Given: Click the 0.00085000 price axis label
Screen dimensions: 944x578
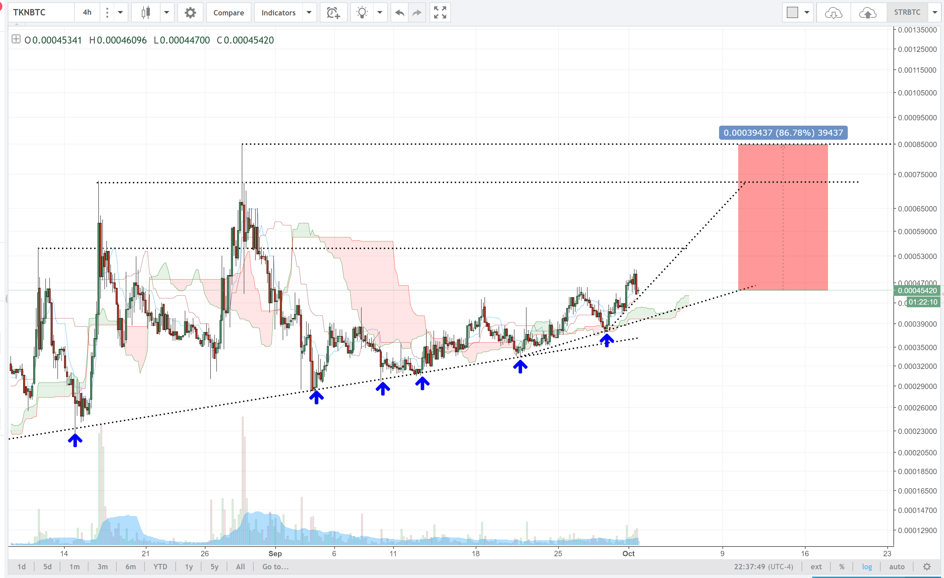Looking at the screenshot, I should 917,144.
